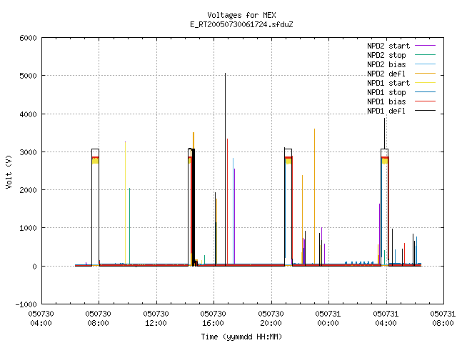This screenshot has height=343, width=457.
Task: Click the red spike near 3300 V after 16:00
Action: tap(227, 202)
